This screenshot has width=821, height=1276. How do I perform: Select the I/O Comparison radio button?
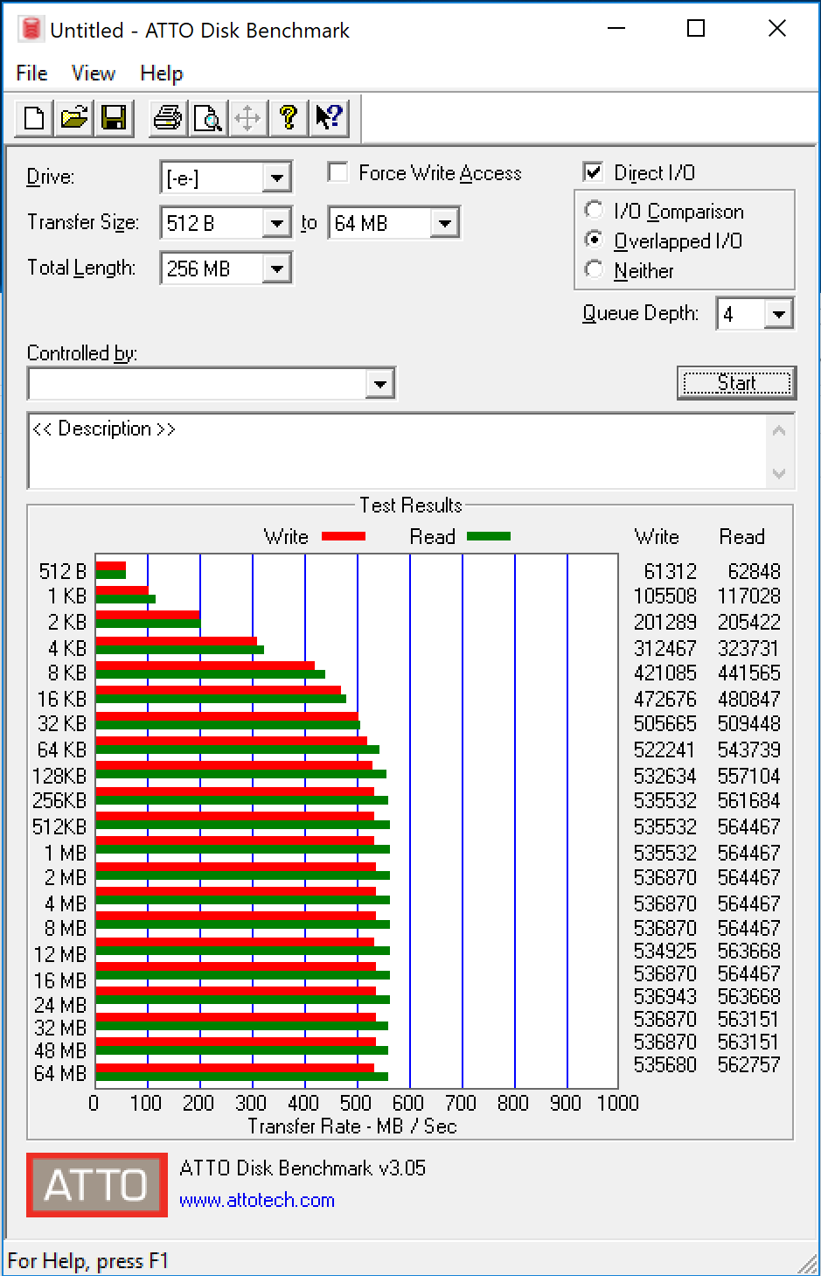595,211
